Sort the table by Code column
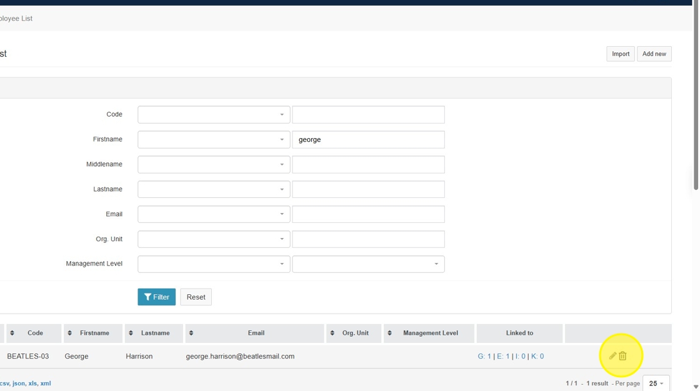This screenshot has height=391, width=700. (12, 334)
